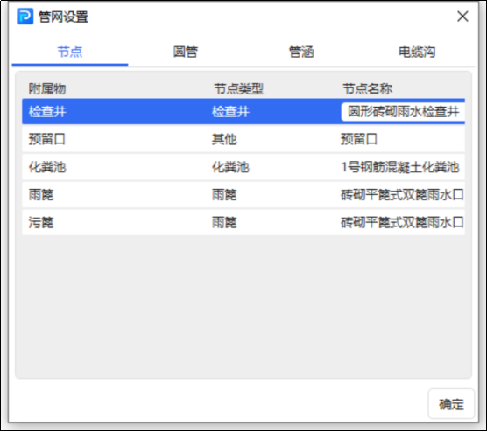Click the 化粪池 node type cell

pos(230,167)
